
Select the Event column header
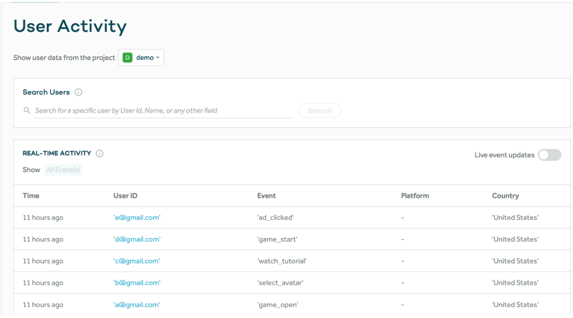[266, 196]
